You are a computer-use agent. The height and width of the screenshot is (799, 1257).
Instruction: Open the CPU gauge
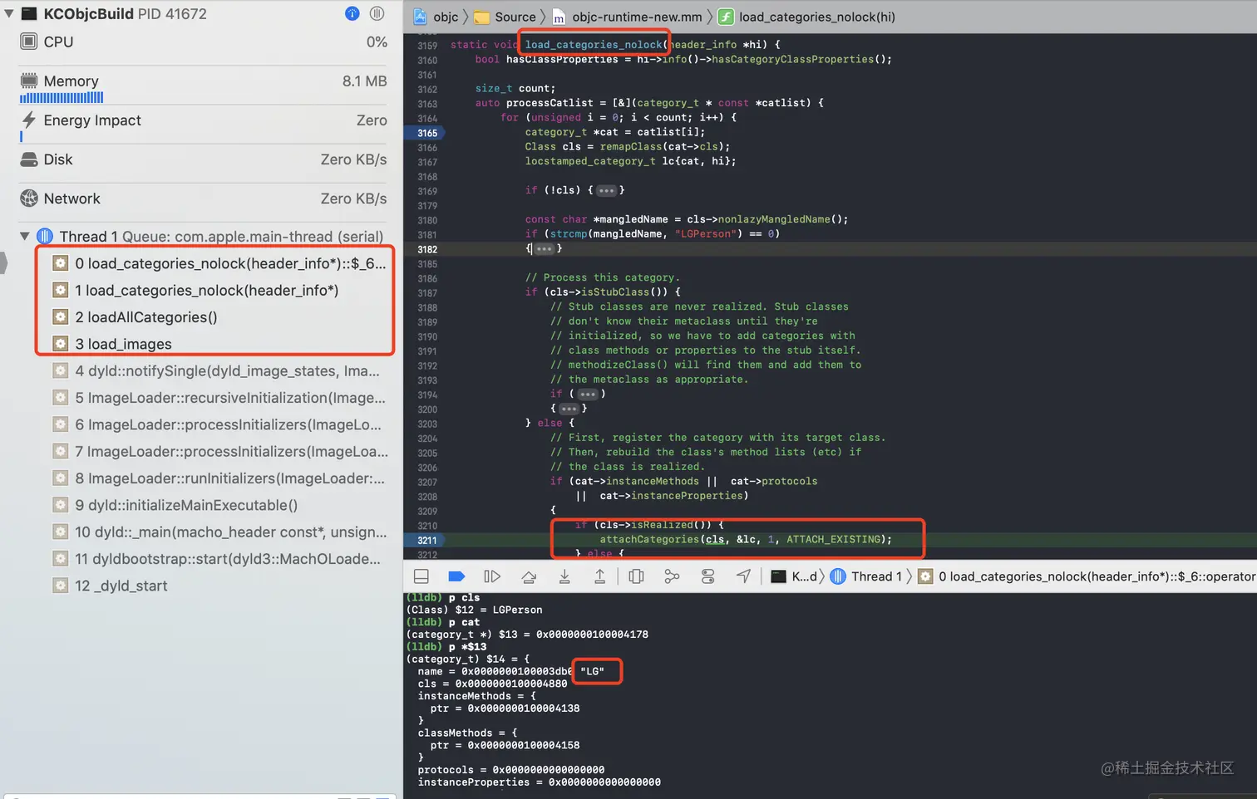click(x=204, y=42)
